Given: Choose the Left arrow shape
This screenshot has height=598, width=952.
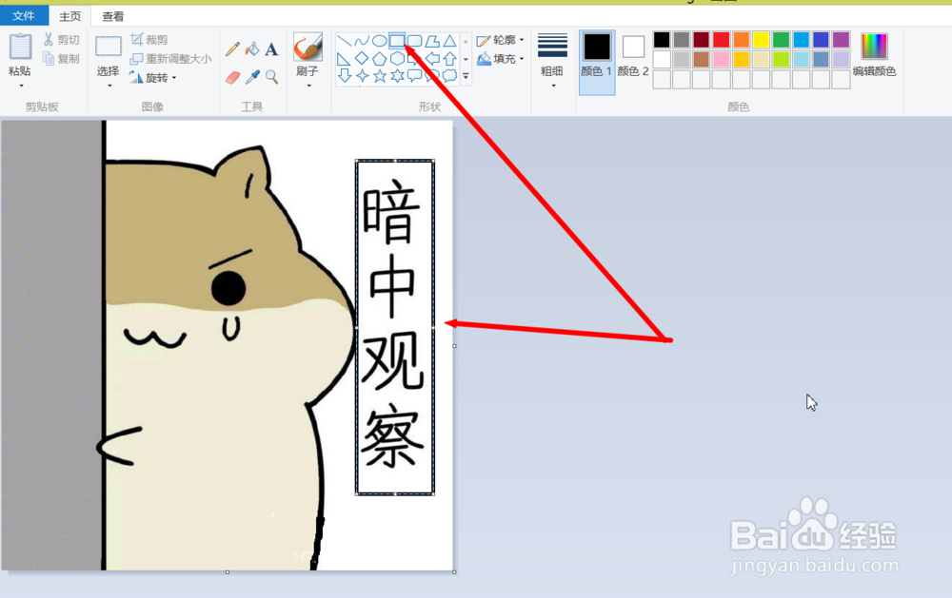Looking at the screenshot, I should [x=432, y=59].
